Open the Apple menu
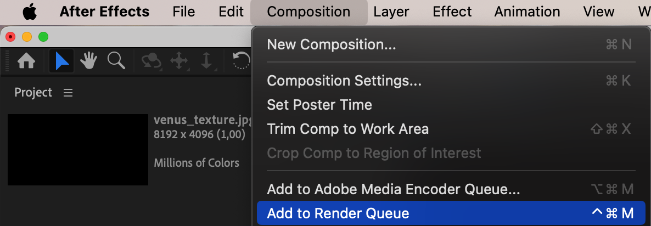The image size is (651, 226). pyautogui.click(x=29, y=12)
